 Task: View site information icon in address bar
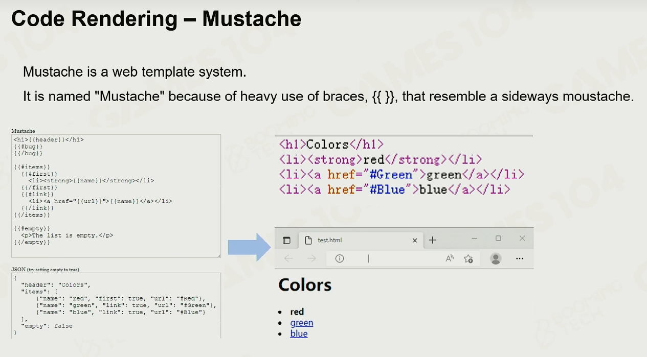pyautogui.click(x=340, y=258)
